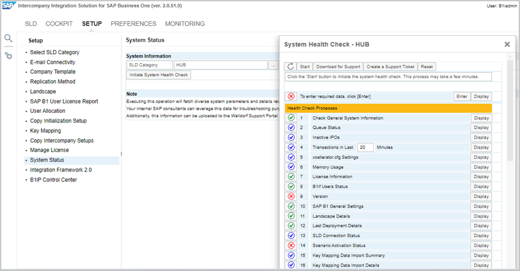Open SLD Category selector ellipsis button

(x=274, y=65)
